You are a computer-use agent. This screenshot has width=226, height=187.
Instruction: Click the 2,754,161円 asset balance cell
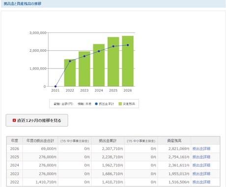click(174, 157)
